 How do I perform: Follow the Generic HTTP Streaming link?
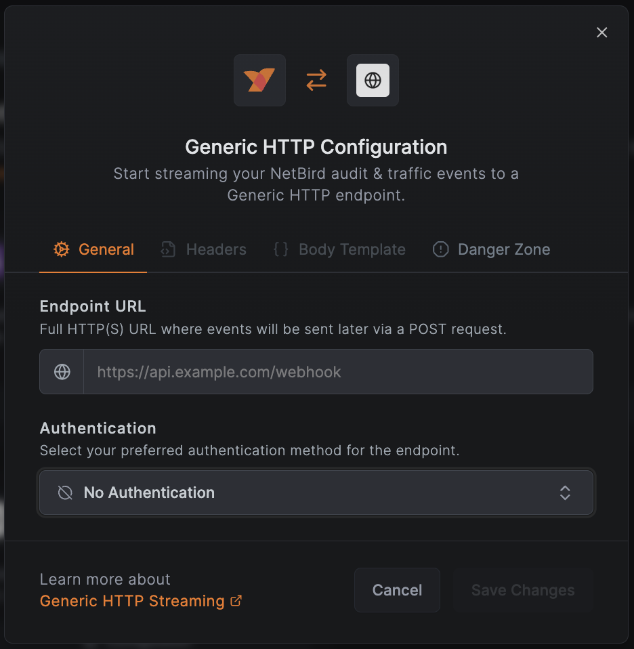click(x=131, y=601)
